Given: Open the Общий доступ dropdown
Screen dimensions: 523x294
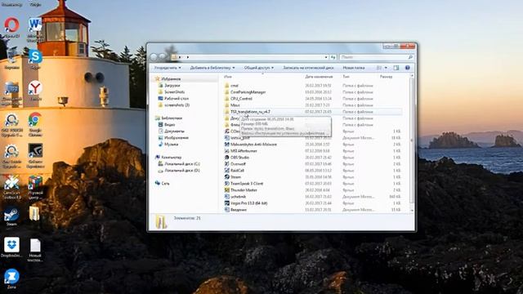Looking at the screenshot, I should coord(258,68).
